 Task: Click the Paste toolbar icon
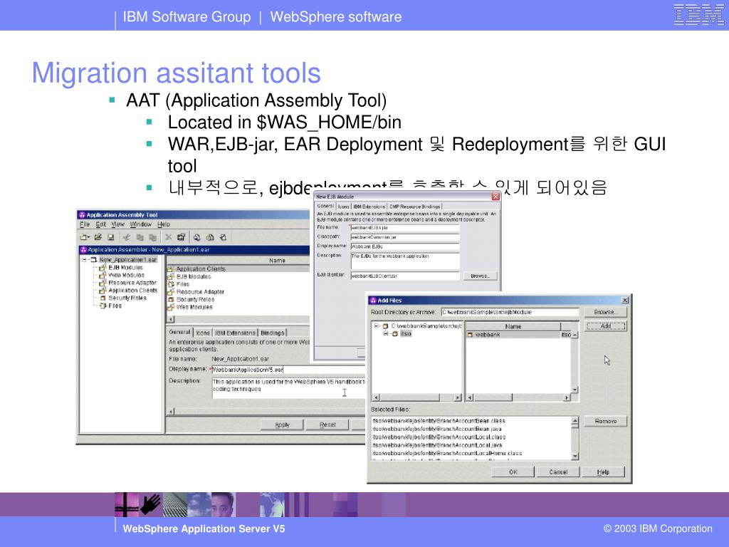(x=152, y=237)
